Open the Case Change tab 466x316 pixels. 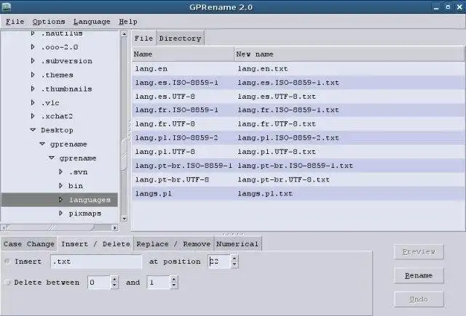29,244
